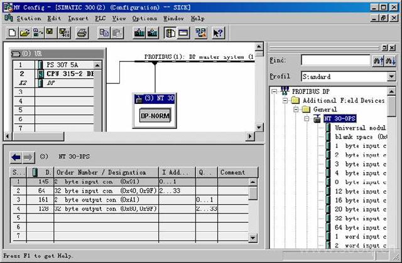Click the search down icon beside Find
Image resolution: width=402 pixels, height=263 pixels.
391,61
